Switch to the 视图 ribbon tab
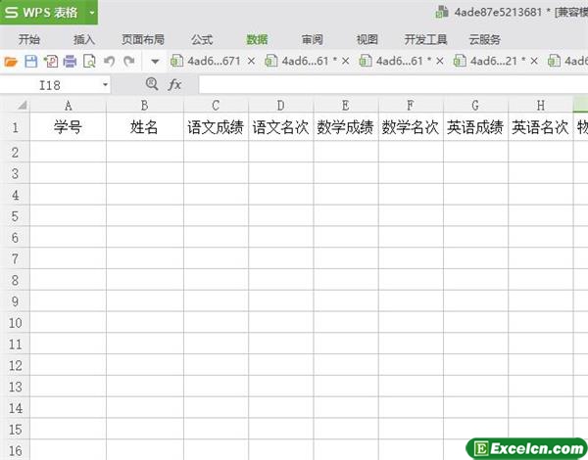The height and width of the screenshot is (460, 588). tap(367, 39)
